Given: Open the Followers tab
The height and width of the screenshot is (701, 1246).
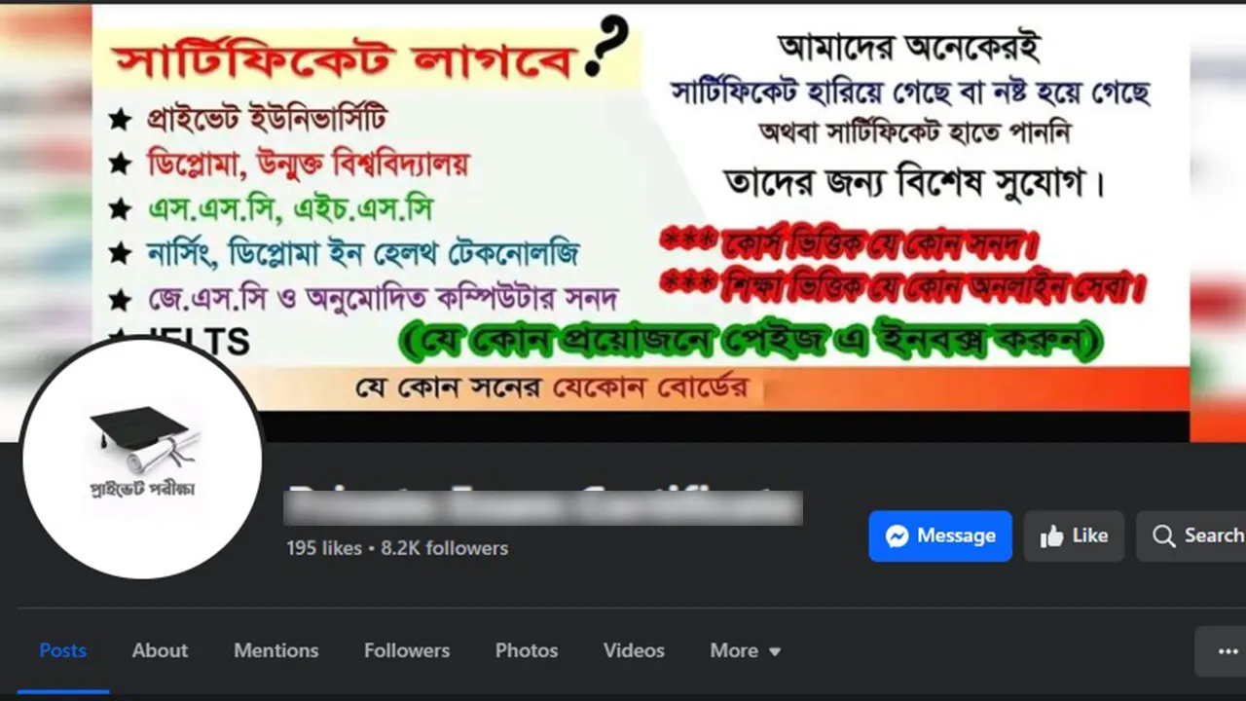Looking at the screenshot, I should pyautogui.click(x=407, y=650).
